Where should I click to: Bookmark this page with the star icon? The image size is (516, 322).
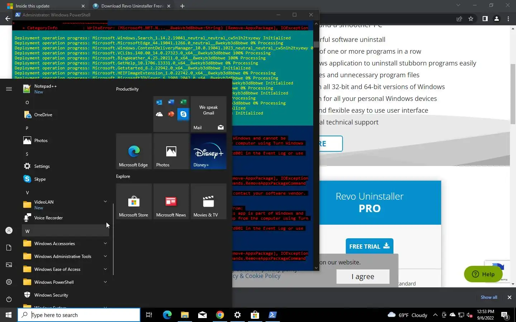click(x=471, y=19)
